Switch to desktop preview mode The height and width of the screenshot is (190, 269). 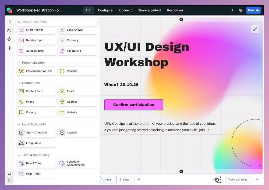(9, 174)
